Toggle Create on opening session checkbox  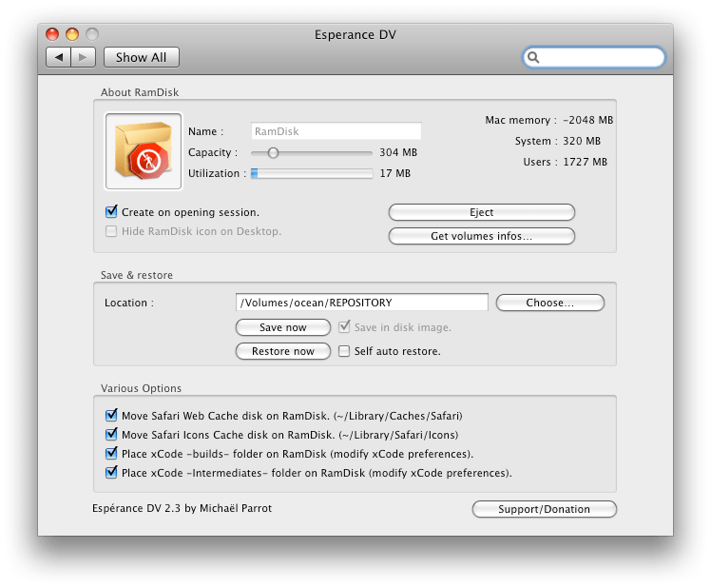click(x=111, y=211)
